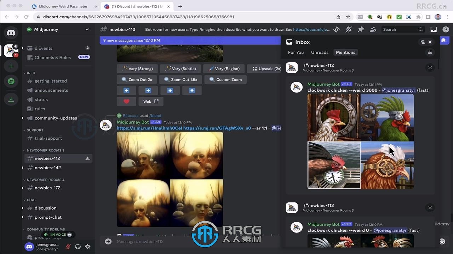Create invite icon beside newbies-112 channel
Viewport: 453px width, 254px height.
(87, 158)
